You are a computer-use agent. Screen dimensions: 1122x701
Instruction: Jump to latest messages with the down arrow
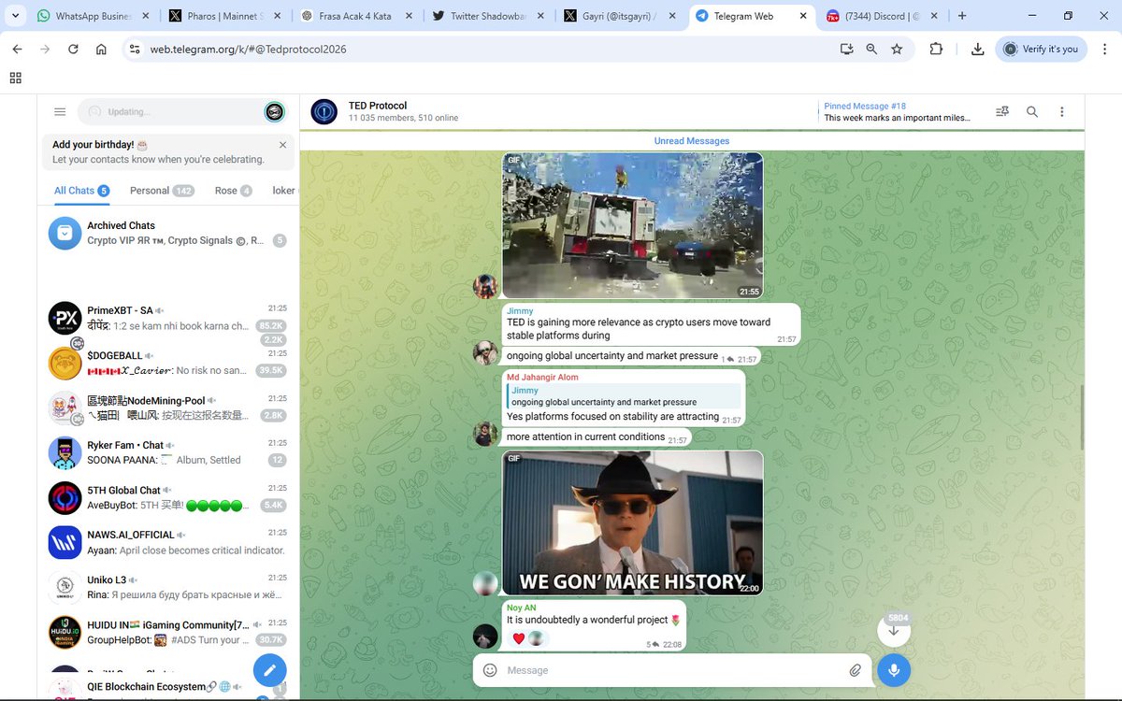[x=894, y=631]
